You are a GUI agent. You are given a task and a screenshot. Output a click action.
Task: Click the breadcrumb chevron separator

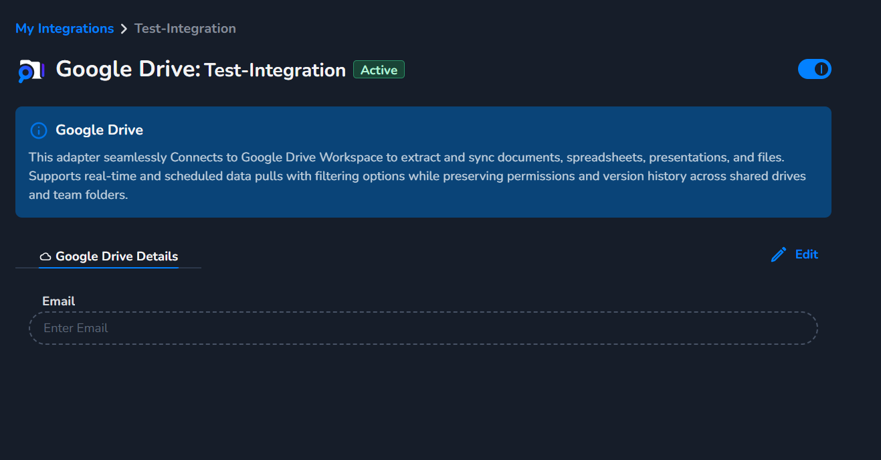click(124, 29)
